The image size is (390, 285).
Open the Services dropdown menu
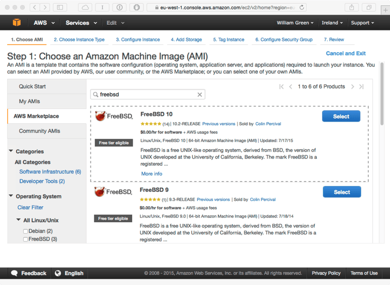coord(81,23)
